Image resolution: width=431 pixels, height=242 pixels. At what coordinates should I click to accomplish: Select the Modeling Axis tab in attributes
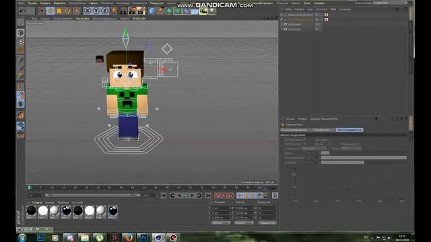click(x=294, y=130)
